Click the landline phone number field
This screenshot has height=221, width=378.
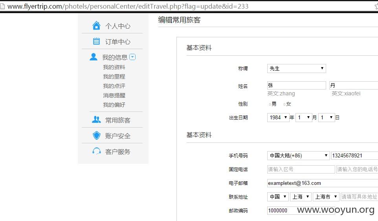pos(357,169)
